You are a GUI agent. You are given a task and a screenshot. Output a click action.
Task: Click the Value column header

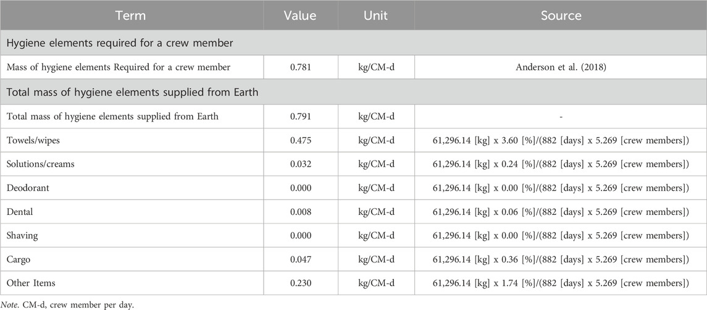pos(300,15)
